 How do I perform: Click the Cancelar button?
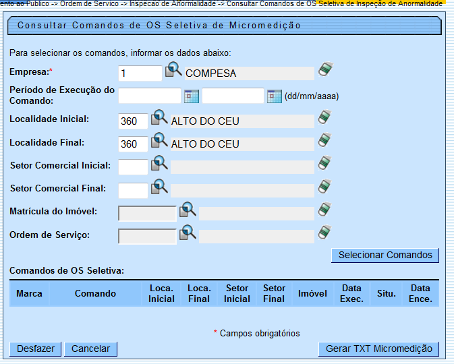pyautogui.click(x=90, y=348)
